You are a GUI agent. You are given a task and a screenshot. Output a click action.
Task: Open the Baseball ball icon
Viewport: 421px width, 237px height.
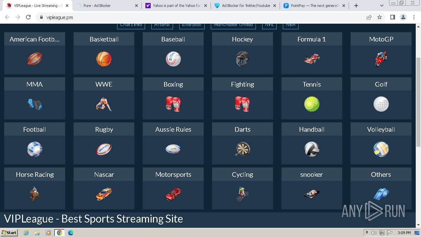pyautogui.click(x=173, y=59)
